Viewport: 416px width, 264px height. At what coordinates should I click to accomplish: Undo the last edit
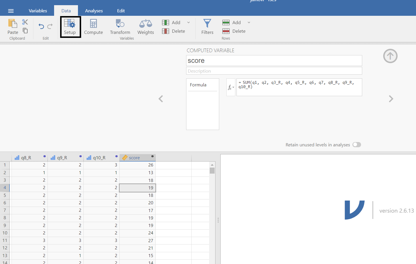click(x=41, y=26)
